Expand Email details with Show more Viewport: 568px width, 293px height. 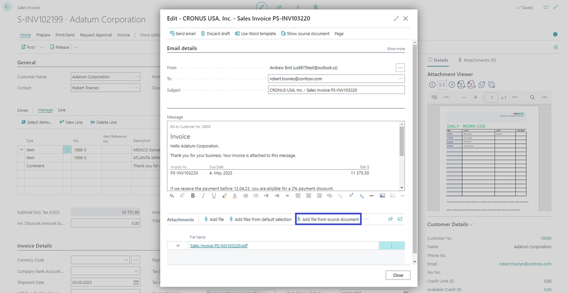(395, 49)
